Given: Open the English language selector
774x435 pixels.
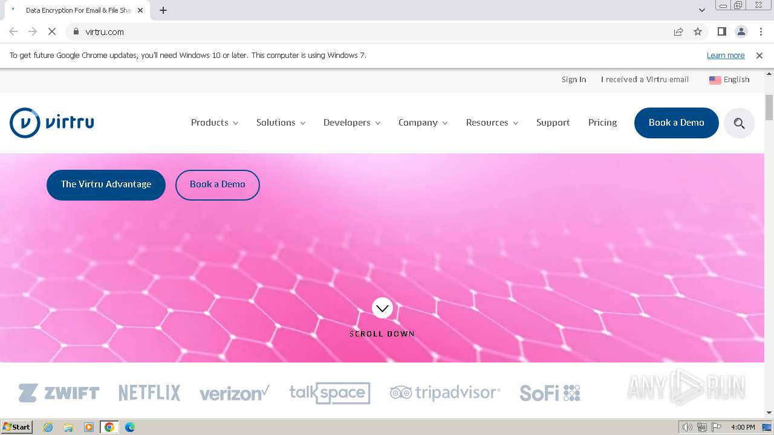Looking at the screenshot, I should [x=729, y=80].
